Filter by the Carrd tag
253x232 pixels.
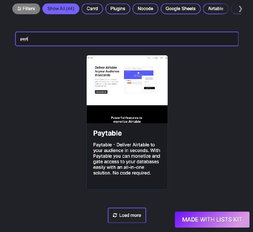pos(92,9)
